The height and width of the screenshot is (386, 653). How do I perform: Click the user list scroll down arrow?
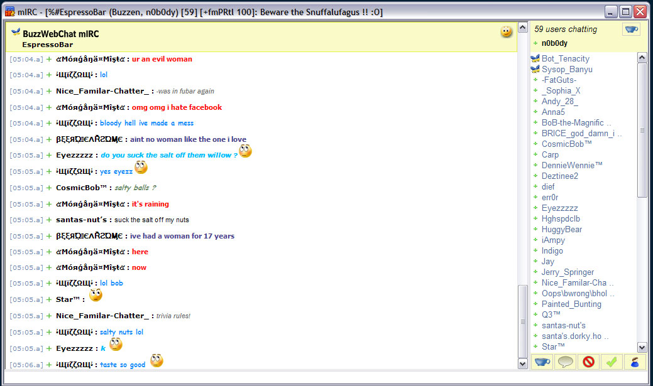(642, 347)
